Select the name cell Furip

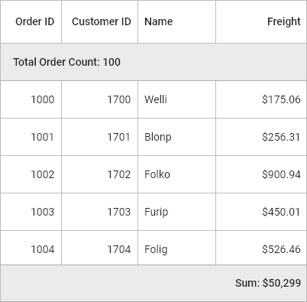(176, 212)
